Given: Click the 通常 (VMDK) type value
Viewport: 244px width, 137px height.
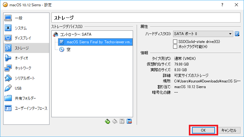Looking at the screenshot, I should click(x=185, y=59).
